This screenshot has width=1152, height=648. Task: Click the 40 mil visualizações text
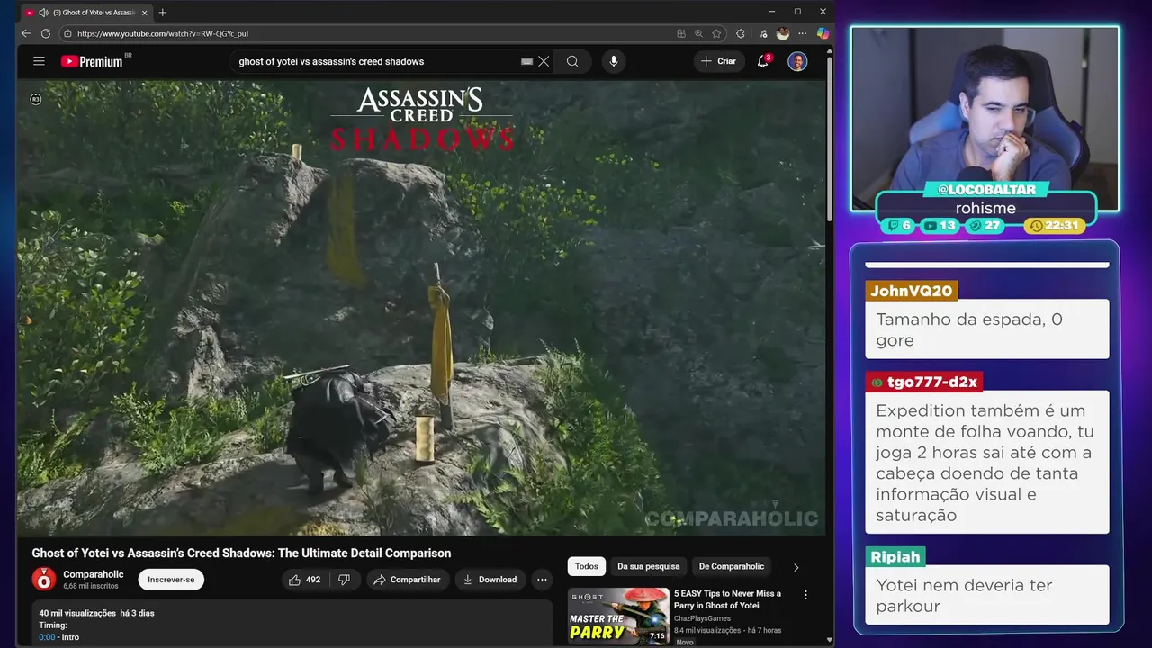77,613
